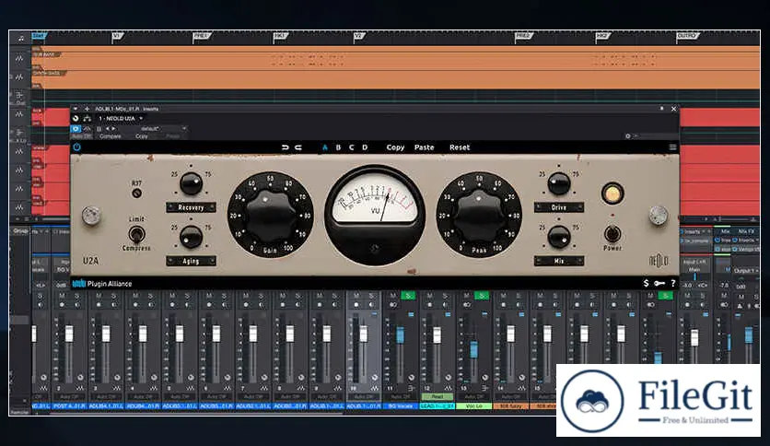The height and width of the screenshot is (446, 770).
Task: Open Read automation dropdown on channel 12
Action: pos(437,396)
